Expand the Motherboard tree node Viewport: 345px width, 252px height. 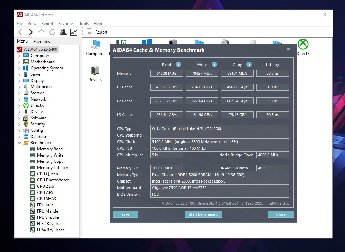pyautogui.click(x=19, y=62)
